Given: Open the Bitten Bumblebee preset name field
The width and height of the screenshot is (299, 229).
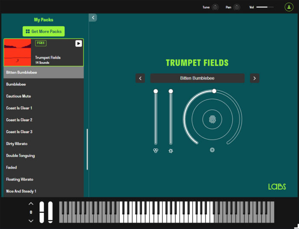Looking at the screenshot, I should coord(197,78).
